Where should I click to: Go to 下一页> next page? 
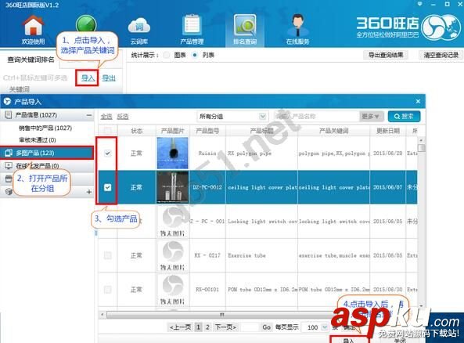(x=225, y=327)
